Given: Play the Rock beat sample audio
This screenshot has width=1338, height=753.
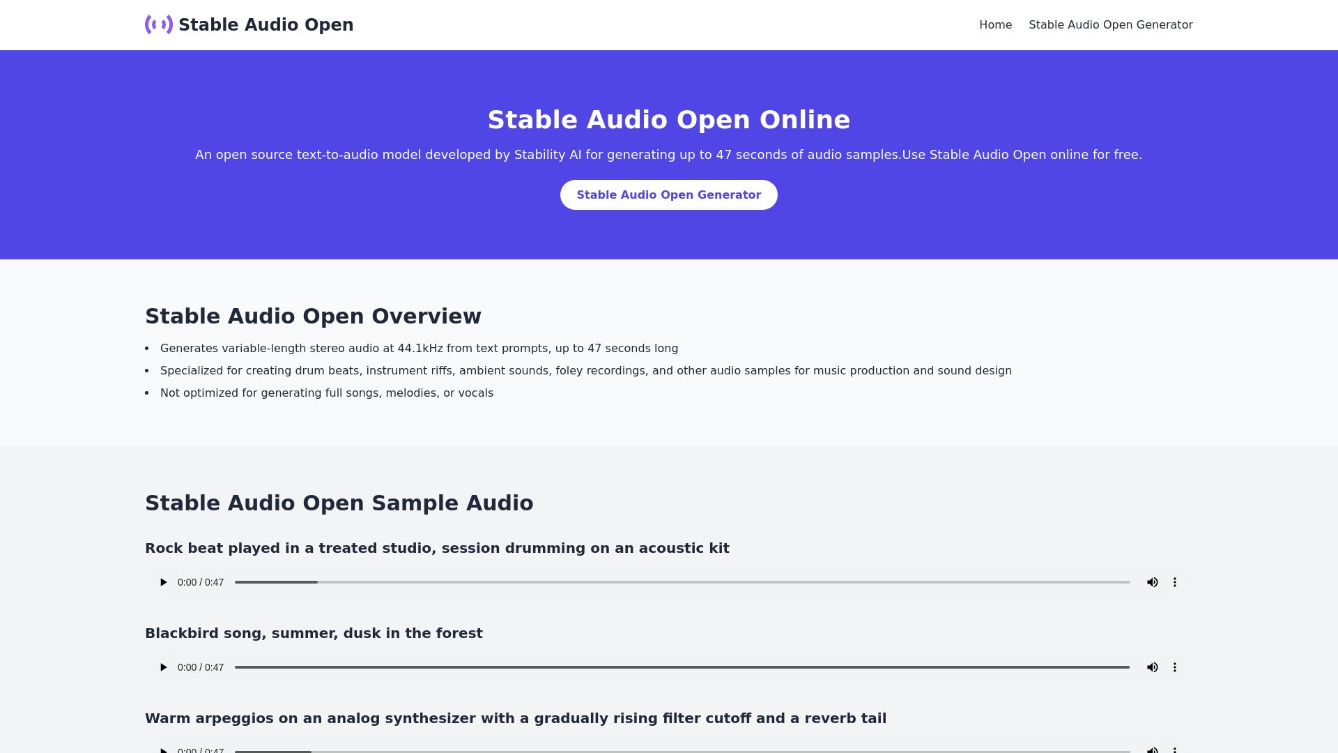Looking at the screenshot, I should pyautogui.click(x=163, y=582).
